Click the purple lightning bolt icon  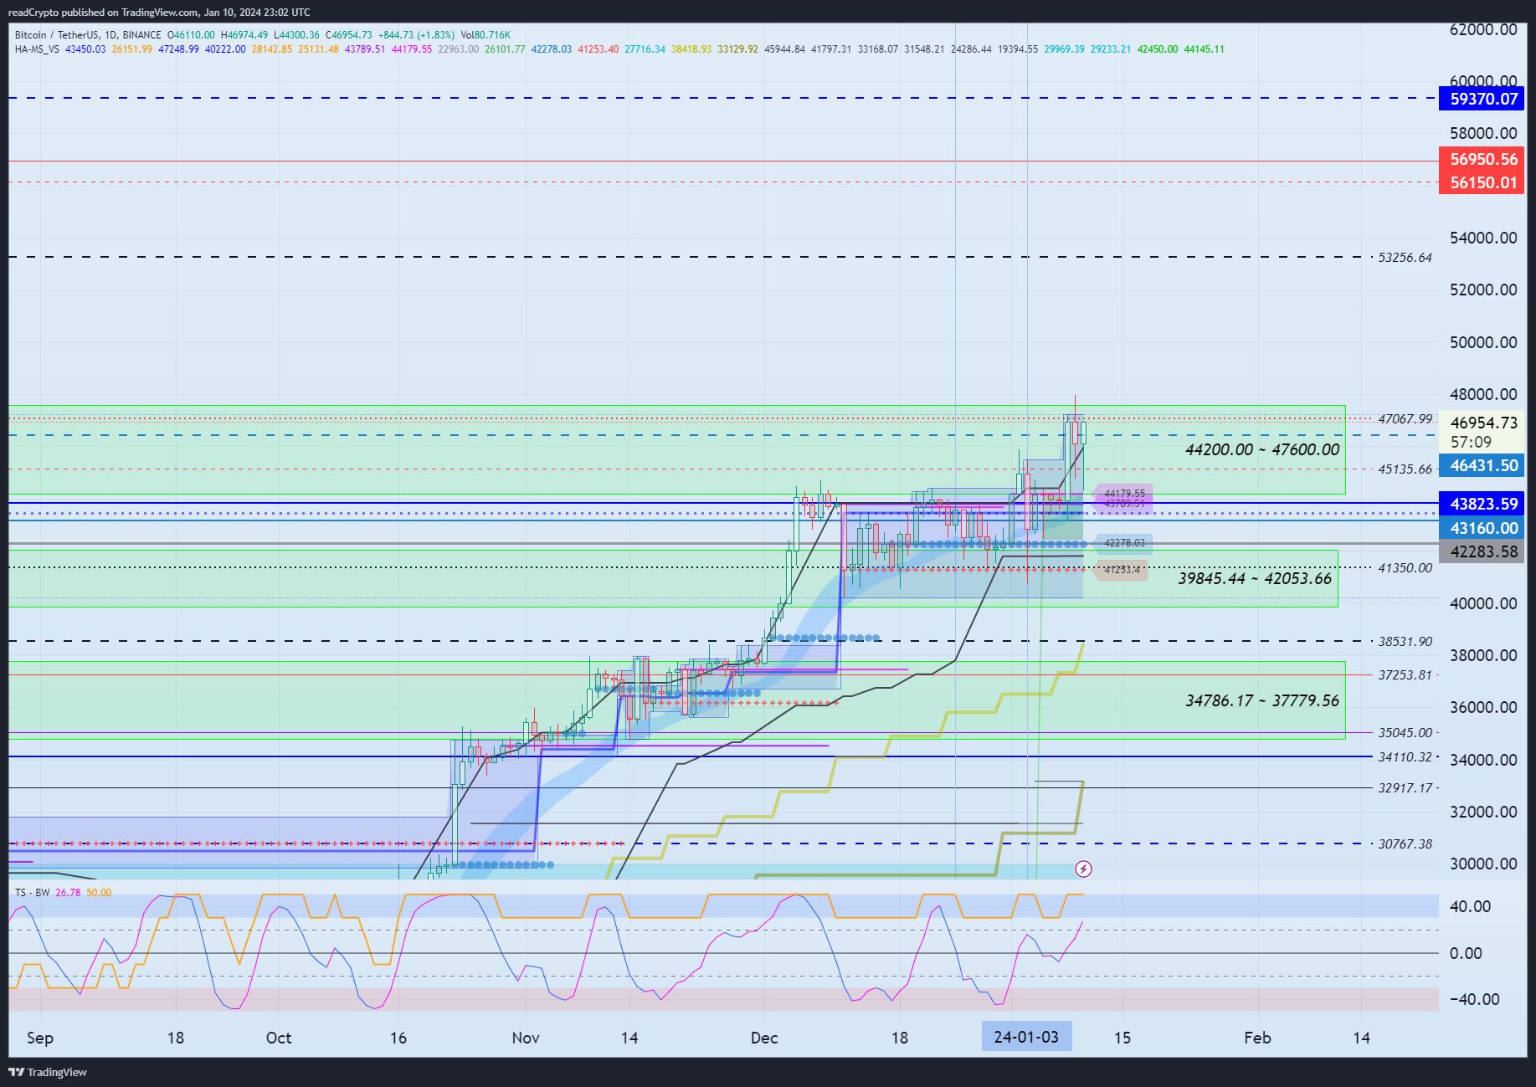pyautogui.click(x=1083, y=869)
